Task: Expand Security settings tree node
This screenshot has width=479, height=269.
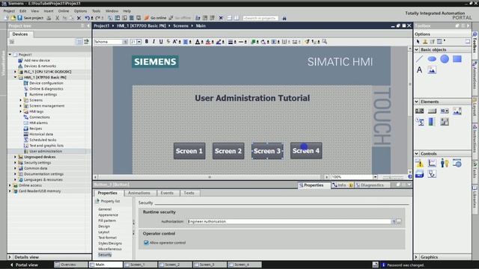Action: pos(15,163)
